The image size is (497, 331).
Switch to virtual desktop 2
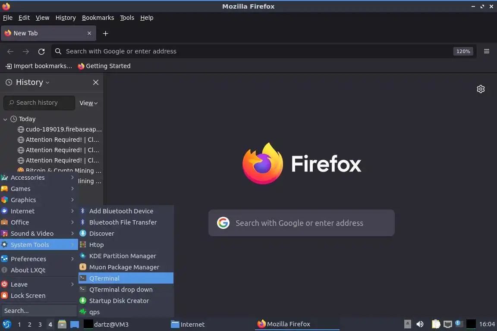pos(29,325)
